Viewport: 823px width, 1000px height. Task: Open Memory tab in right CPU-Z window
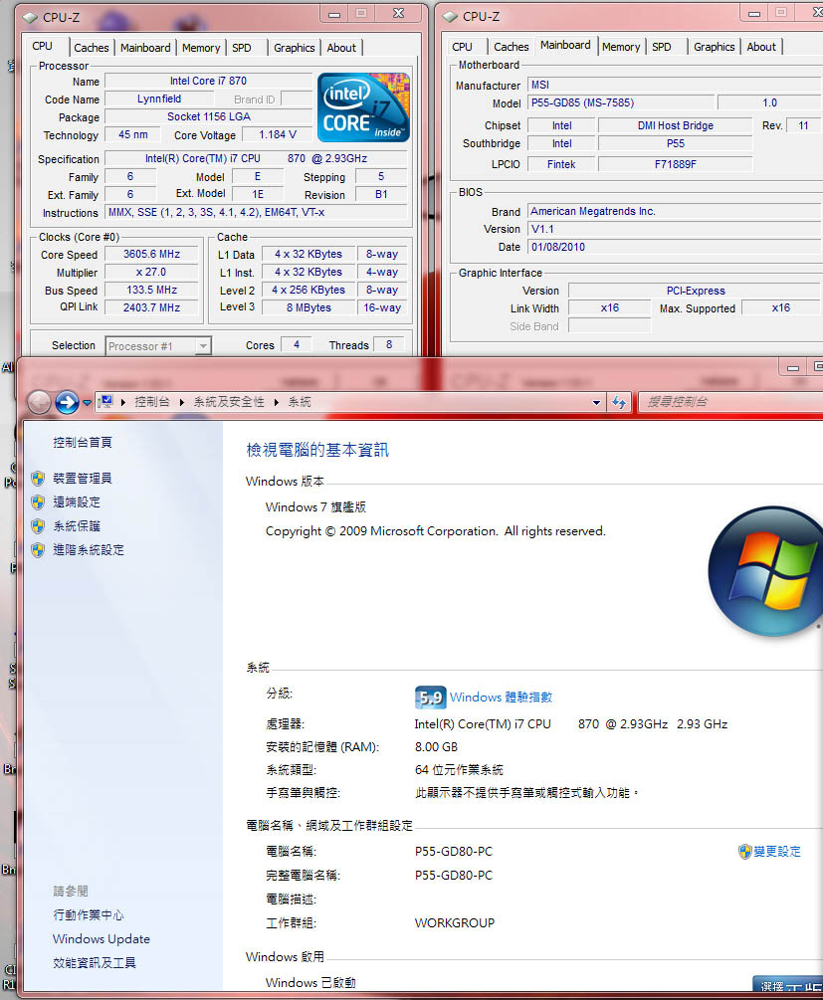pyautogui.click(x=621, y=47)
